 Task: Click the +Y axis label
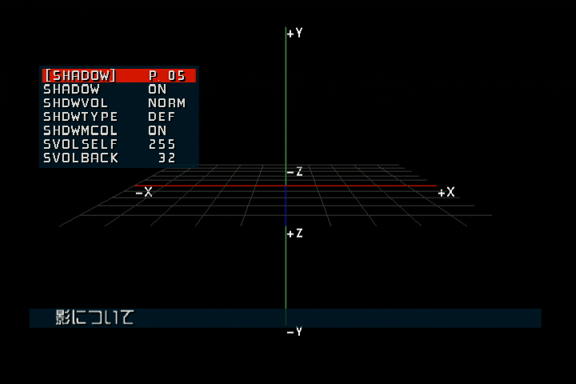(295, 34)
